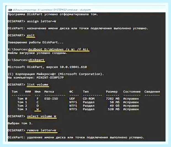Click the 'Том 1' row label
The height and width of the screenshot is (147, 171).
pyautogui.click(x=22, y=102)
